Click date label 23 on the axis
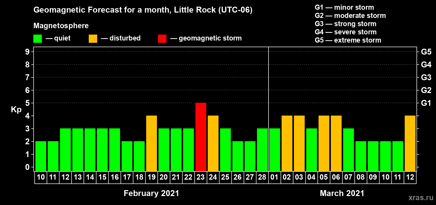 pyautogui.click(x=201, y=177)
